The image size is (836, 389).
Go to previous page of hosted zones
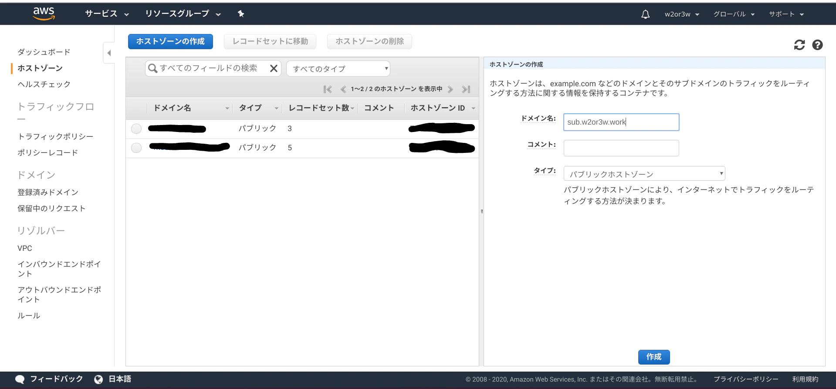(343, 89)
